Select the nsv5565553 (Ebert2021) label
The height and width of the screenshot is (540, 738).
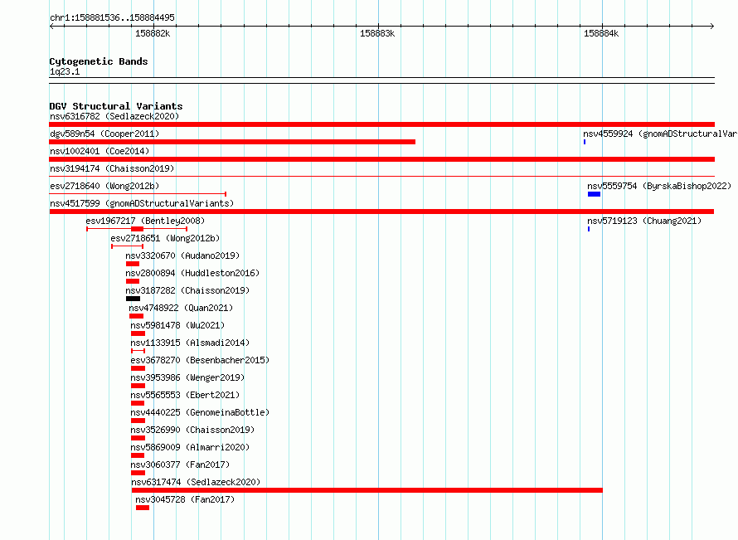click(x=185, y=395)
